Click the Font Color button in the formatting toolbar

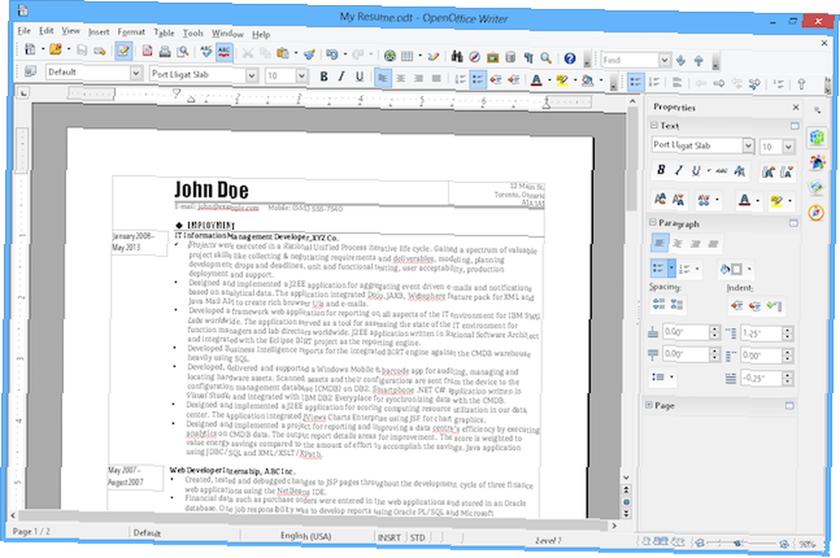tap(536, 81)
